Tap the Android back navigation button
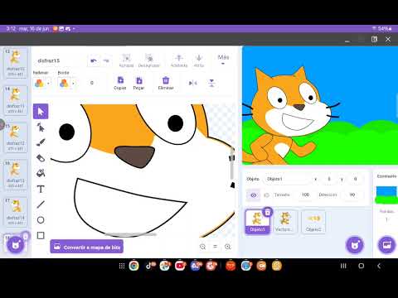This screenshot has height=298, width=398. tap(379, 266)
